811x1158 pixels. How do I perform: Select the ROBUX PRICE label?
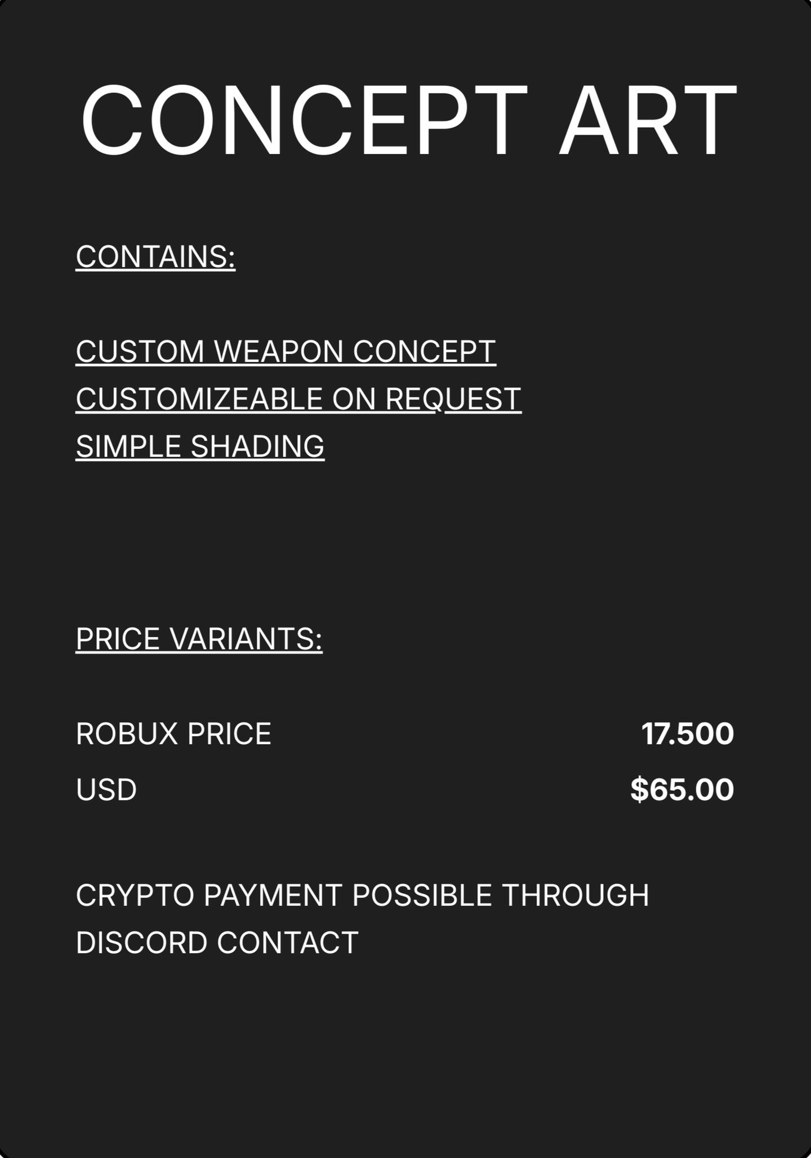click(x=173, y=734)
